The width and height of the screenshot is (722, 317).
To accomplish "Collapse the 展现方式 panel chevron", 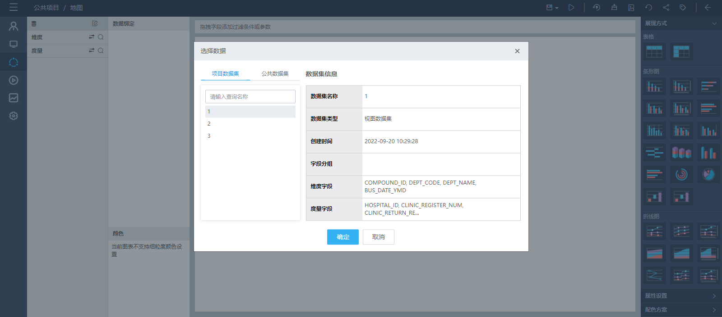I will pos(714,23).
